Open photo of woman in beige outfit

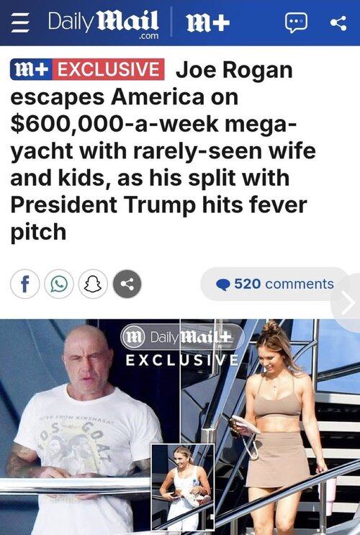pyautogui.click(x=270, y=427)
